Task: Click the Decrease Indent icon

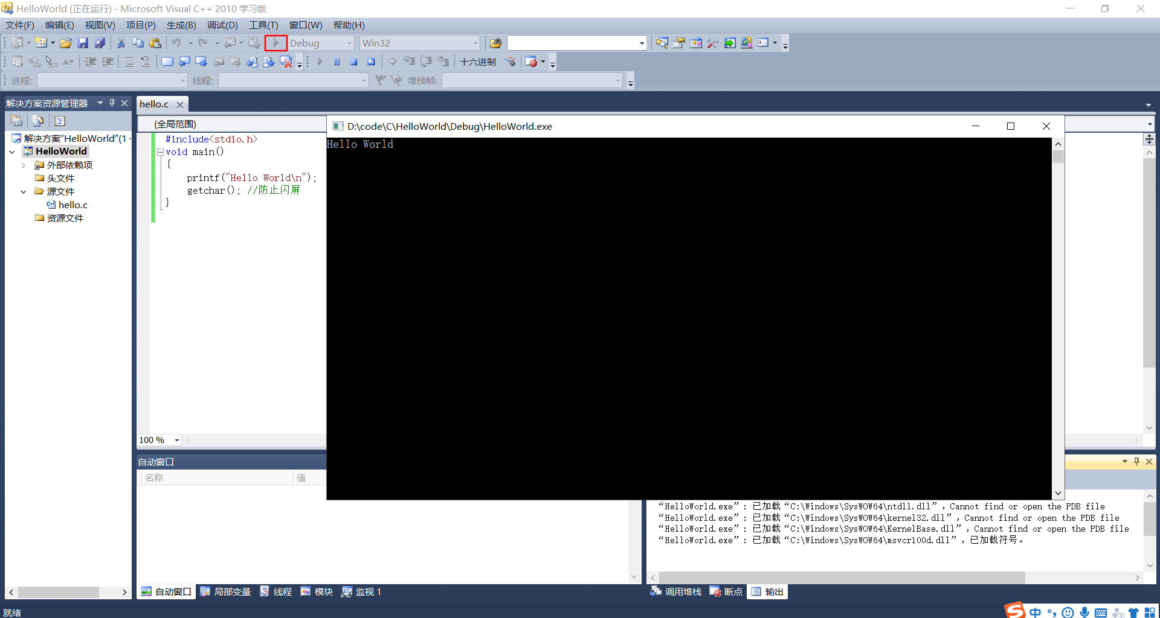Action: 91,62
